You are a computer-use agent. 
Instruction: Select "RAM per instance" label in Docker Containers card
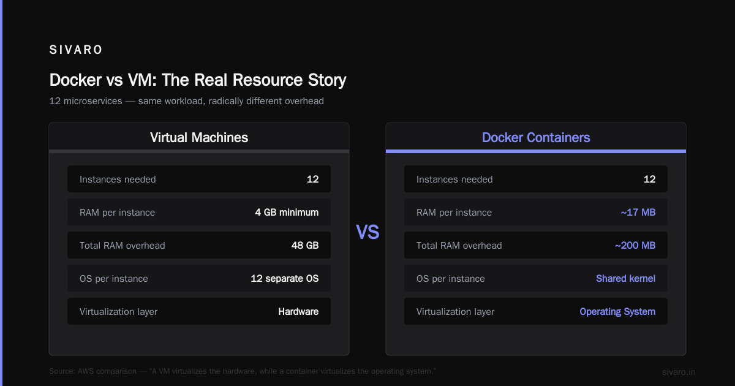454,213
